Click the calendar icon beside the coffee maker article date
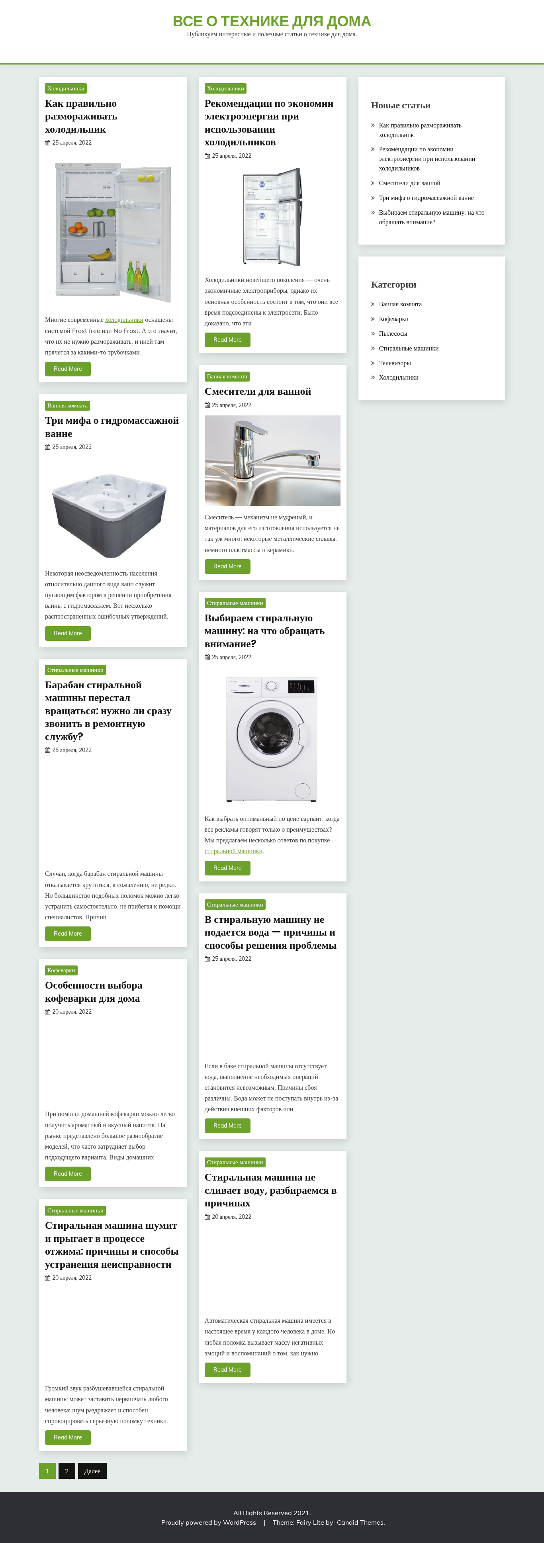This screenshot has height=1543, width=544. pos(47,1012)
